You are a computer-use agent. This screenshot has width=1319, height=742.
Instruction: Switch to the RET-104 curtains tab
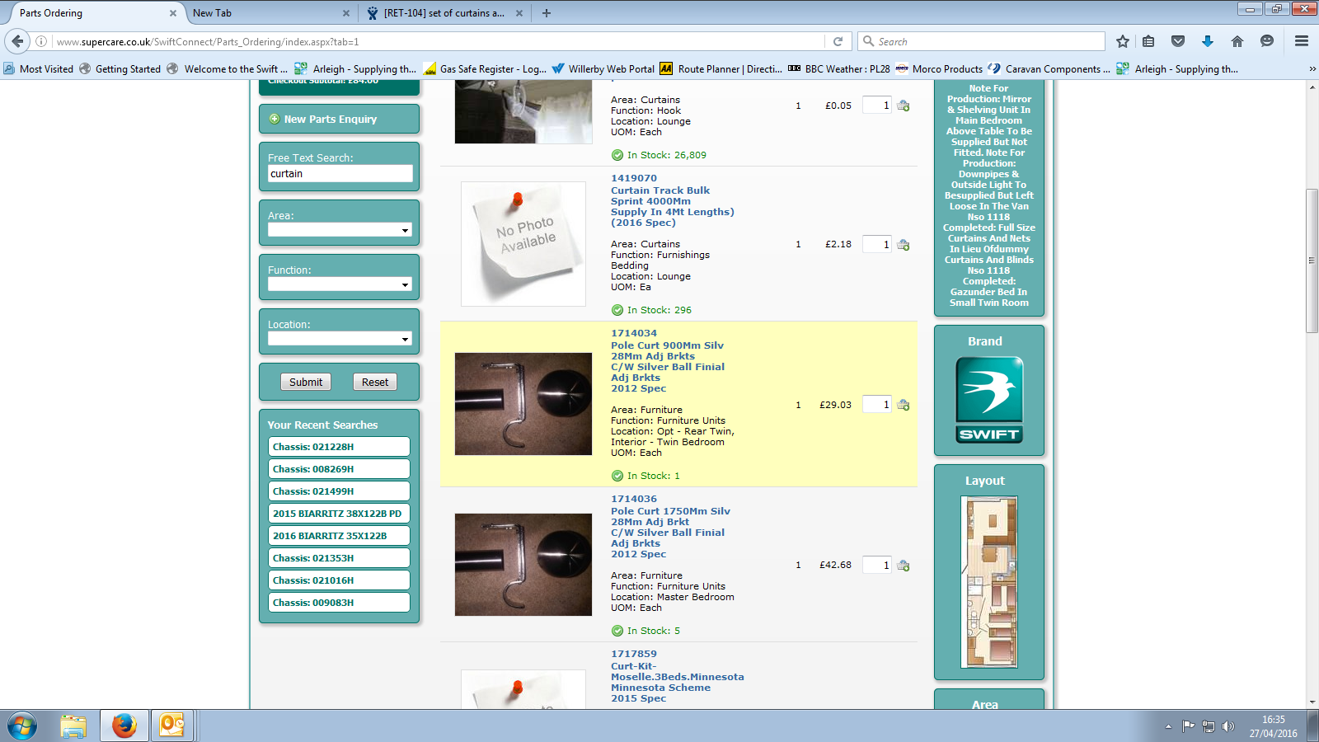(444, 13)
